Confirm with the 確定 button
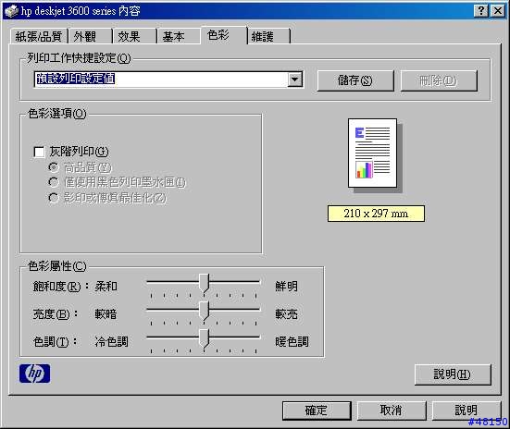510x429 pixels. pos(317,411)
